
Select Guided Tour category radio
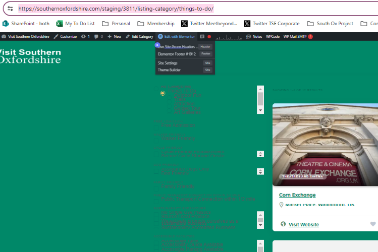tap(170, 110)
